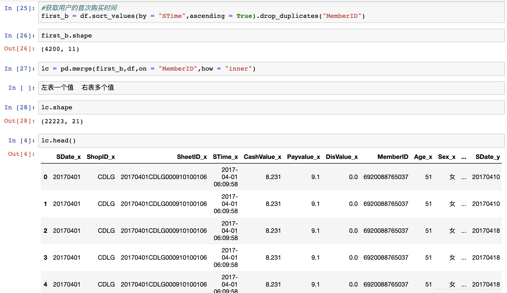Click the Out[4] output prompt area

coord(21,154)
